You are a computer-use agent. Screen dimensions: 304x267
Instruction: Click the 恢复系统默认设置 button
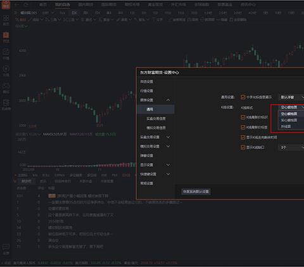click(x=196, y=192)
